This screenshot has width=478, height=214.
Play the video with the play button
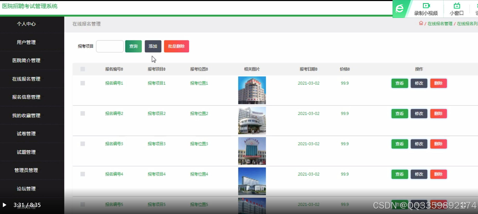[4, 205]
